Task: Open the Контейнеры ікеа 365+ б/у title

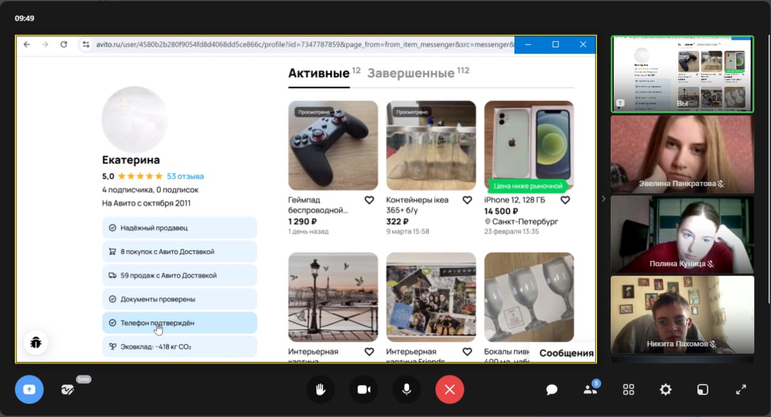Action: pyautogui.click(x=417, y=205)
